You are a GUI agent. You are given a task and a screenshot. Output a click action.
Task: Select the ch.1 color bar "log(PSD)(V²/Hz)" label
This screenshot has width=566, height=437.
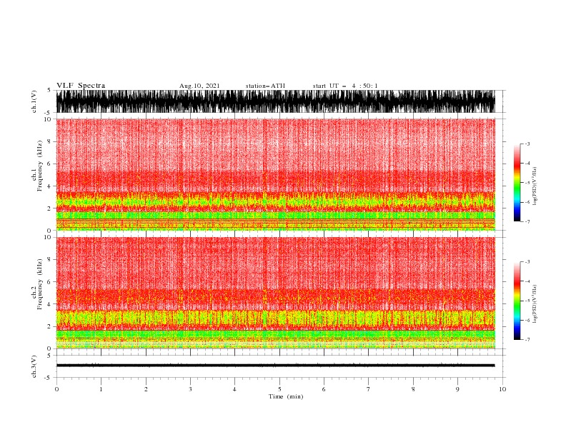tap(535, 186)
